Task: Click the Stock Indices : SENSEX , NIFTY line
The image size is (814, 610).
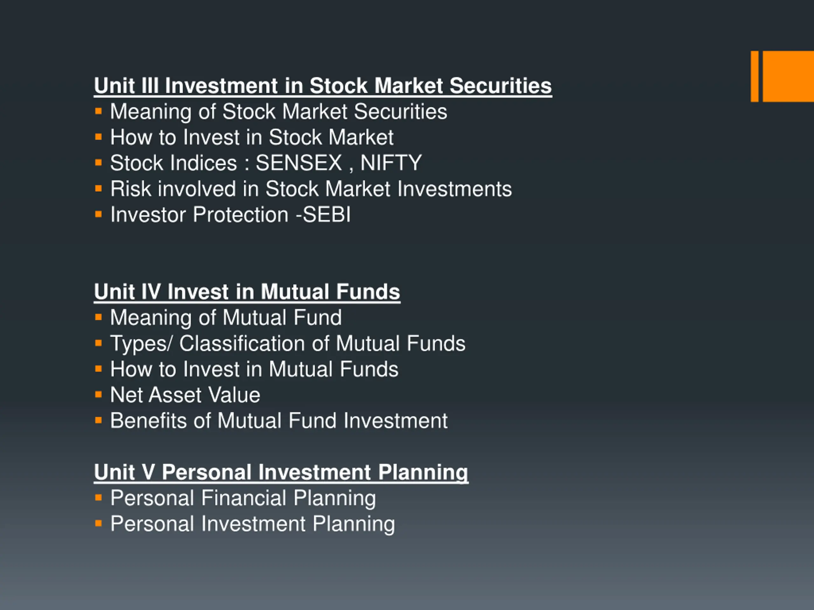Action: coord(266,163)
